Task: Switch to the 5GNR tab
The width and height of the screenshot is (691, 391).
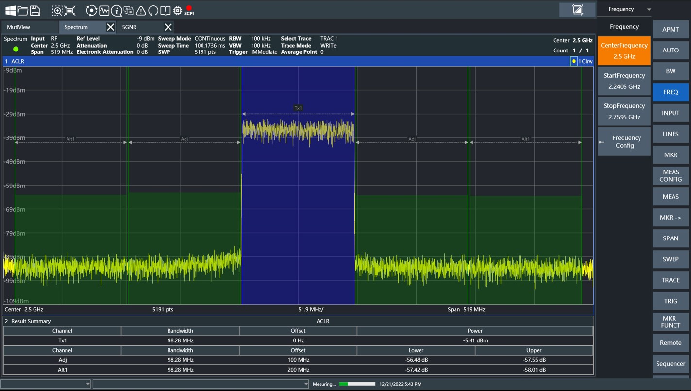Action: coord(141,27)
